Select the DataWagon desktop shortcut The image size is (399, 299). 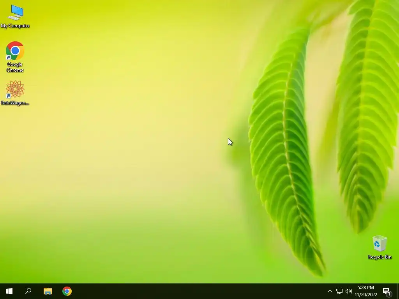coord(15,93)
